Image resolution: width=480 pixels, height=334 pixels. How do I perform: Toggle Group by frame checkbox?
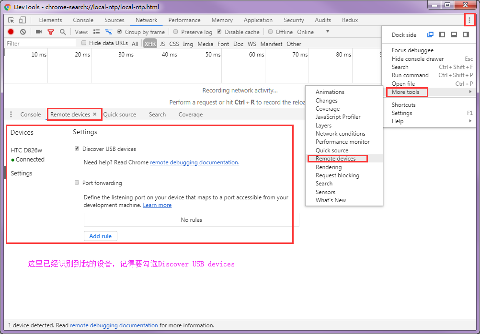tap(119, 32)
